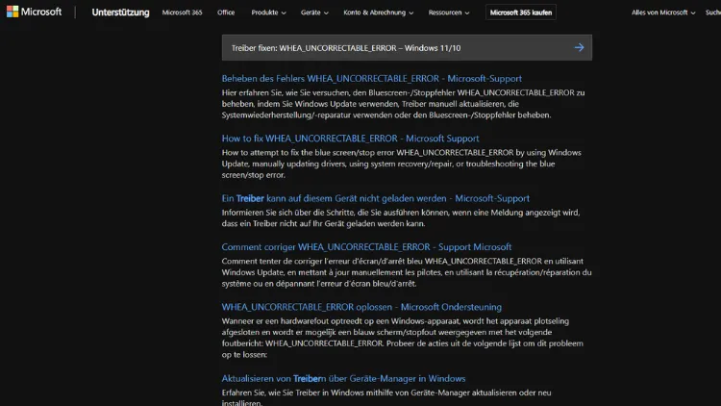Image resolution: width=721 pixels, height=406 pixels.
Task: Go to the Office menu item
Action: (226, 13)
